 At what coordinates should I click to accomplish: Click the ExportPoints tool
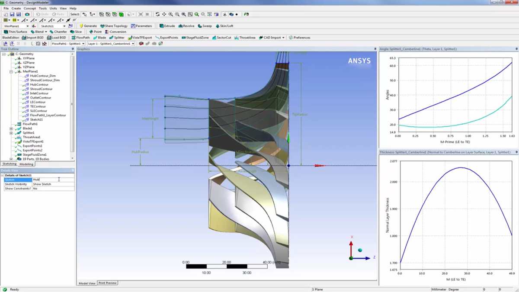coord(167,38)
